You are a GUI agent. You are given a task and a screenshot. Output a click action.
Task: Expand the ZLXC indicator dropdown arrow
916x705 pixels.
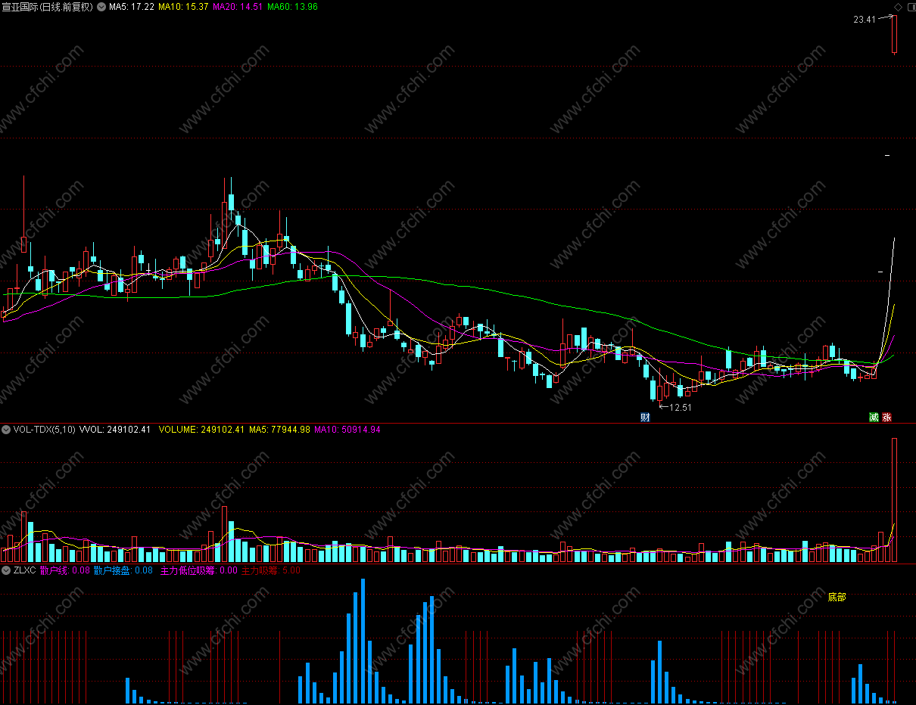[7, 570]
